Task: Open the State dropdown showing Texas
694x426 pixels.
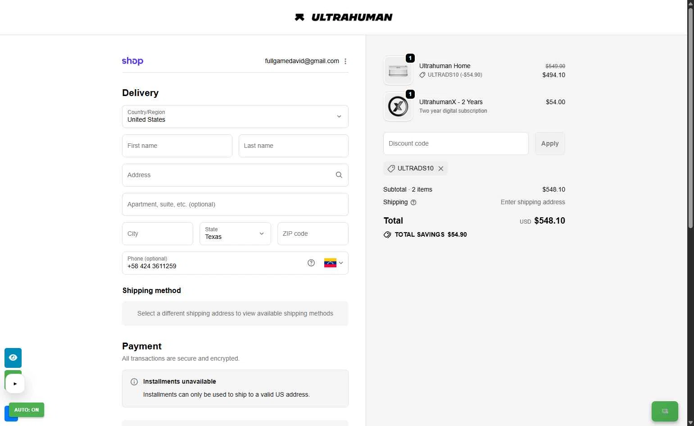Action: click(x=235, y=234)
